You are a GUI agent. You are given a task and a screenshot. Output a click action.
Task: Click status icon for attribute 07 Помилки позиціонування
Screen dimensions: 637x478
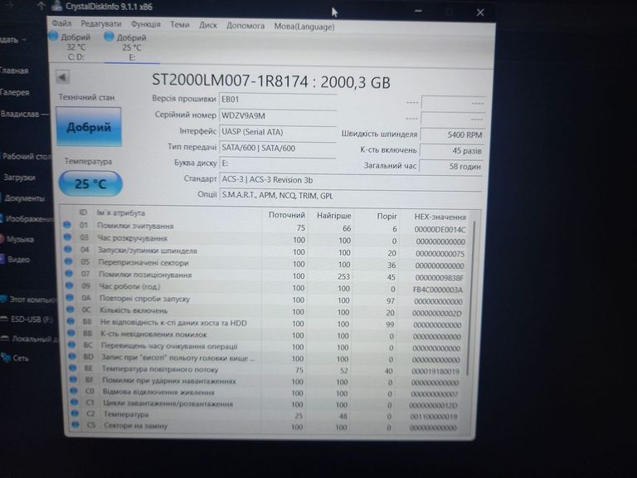[69, 274]
